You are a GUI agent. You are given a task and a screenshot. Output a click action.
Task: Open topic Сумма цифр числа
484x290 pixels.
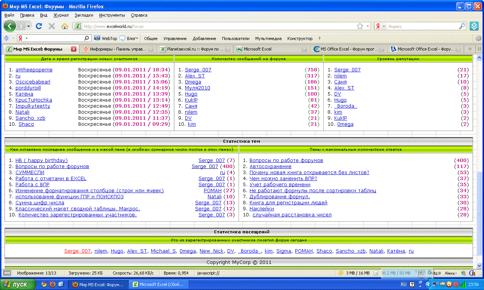[40, 203]
